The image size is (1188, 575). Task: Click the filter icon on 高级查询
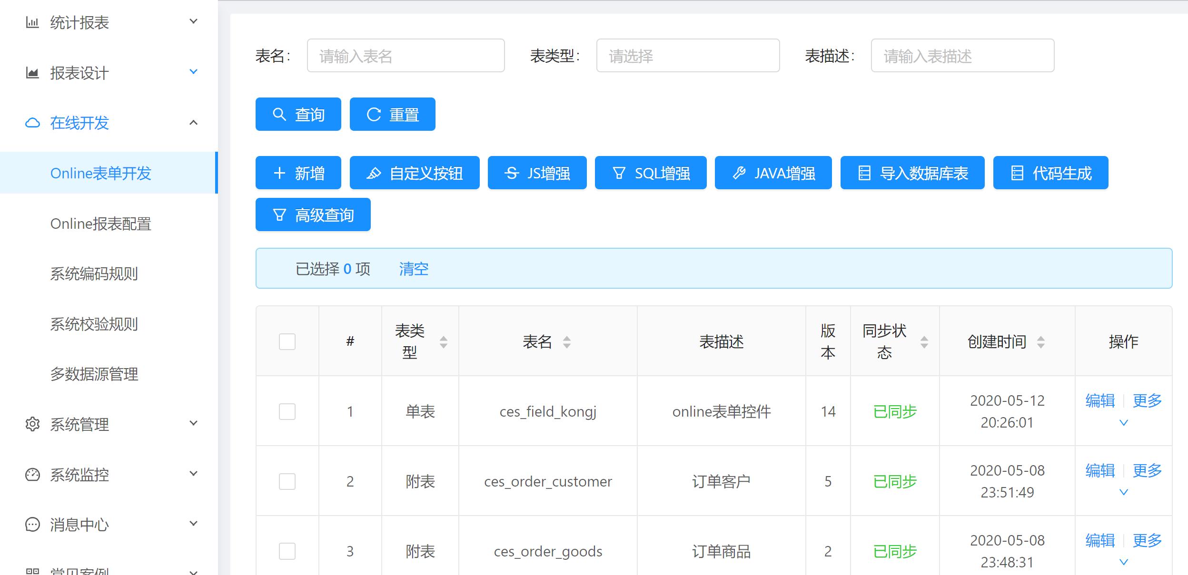click(279, 215)
